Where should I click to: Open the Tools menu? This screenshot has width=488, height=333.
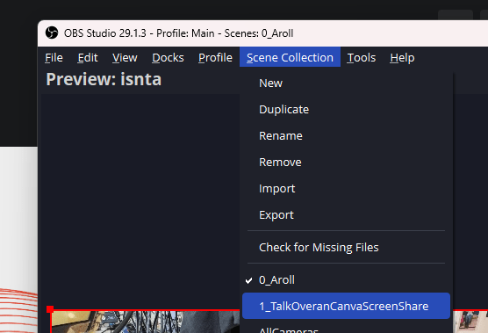coord(362,58)
